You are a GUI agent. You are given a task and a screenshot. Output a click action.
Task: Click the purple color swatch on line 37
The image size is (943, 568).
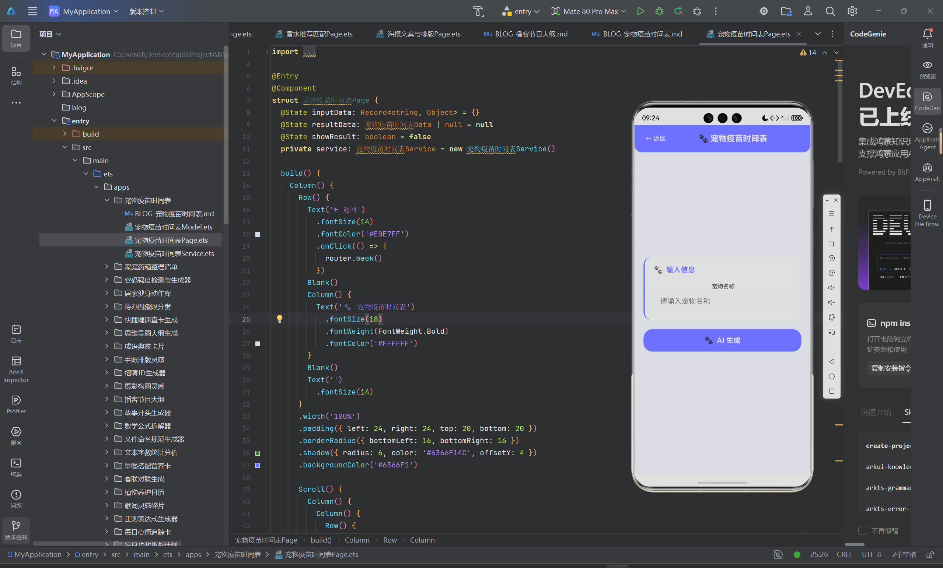pos(258,465)
